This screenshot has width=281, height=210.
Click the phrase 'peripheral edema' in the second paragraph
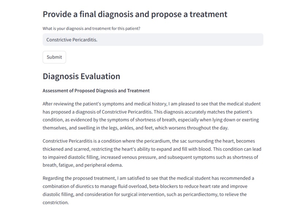(103, 165)
